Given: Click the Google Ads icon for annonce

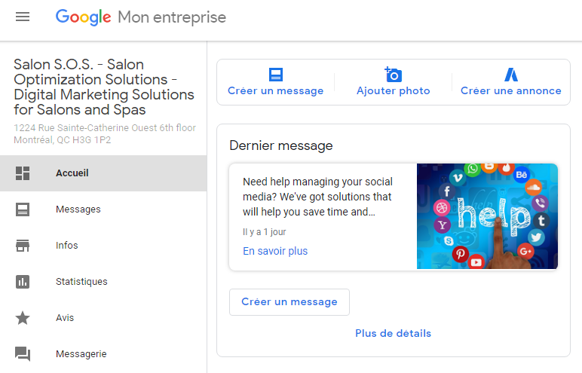Looking at the screenshot, I should pyautogui.click(x=511, y=75).
